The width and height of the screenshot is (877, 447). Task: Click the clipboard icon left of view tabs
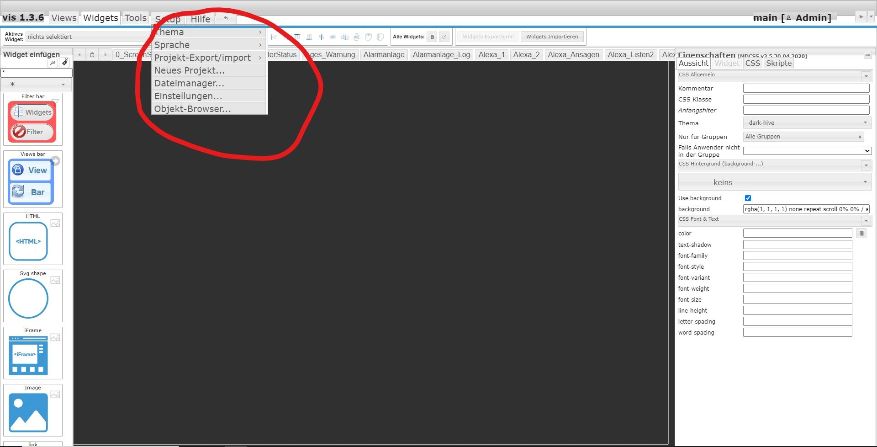tap(92, 54)
